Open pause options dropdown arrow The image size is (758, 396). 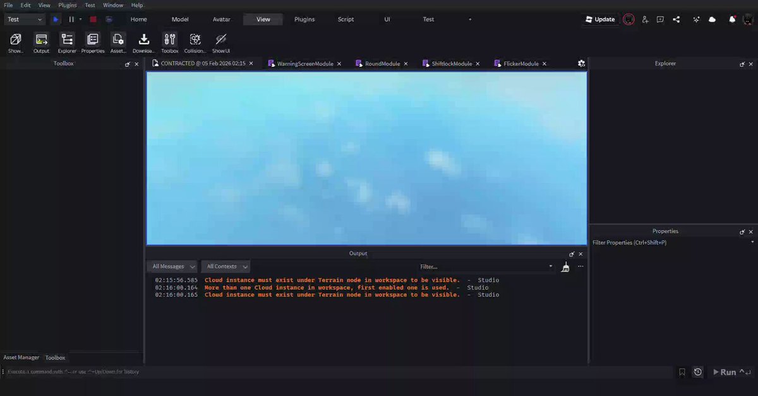[x=80, y=20]
